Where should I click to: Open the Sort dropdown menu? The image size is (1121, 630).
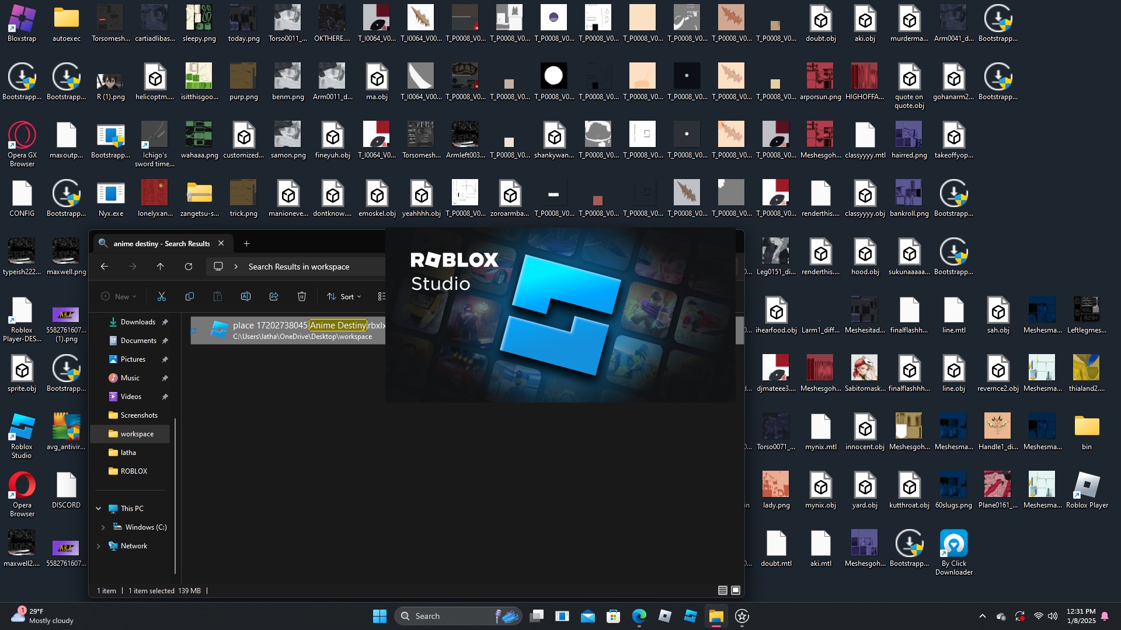tap(344, 296)
